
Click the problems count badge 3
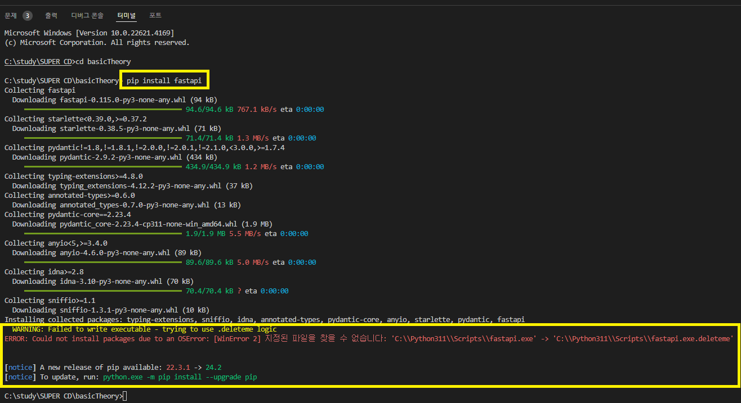click(x=28, y=15)
